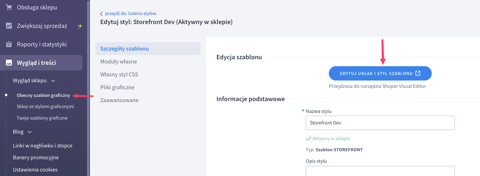Click the back chevron before Galeria stylów

click(x=101, y=14)
